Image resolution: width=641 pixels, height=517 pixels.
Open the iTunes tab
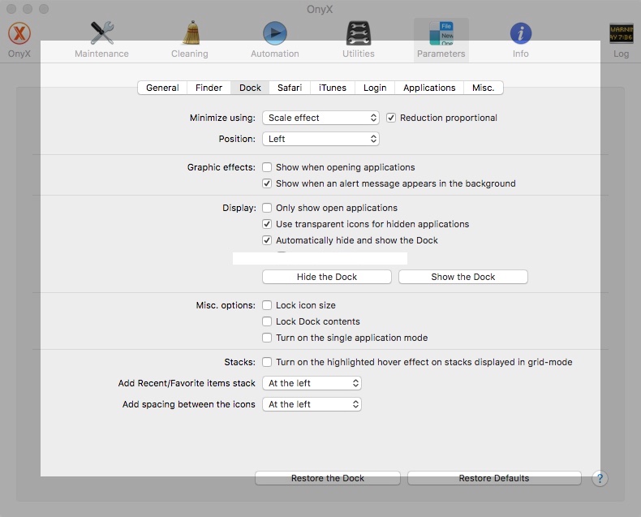(333, 88)
